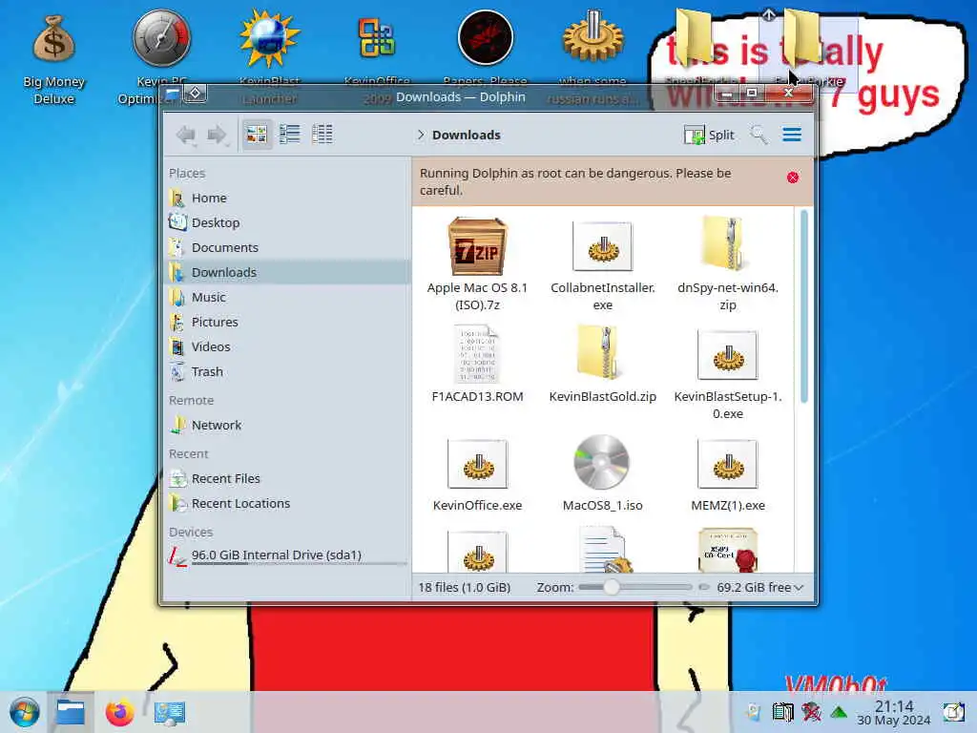This screenshot has height=733, width=977.
Task: Switch to Compact view mode
Action: (x=290, y=134)
